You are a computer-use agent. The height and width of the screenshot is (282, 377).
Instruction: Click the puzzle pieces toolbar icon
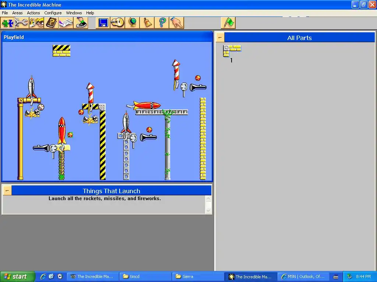(8, 23)
